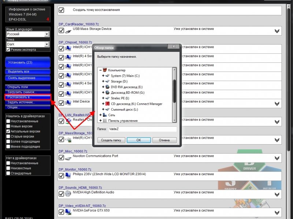
Task: Toggle the Режим эксперта checkbox
Action: [8, 50]
